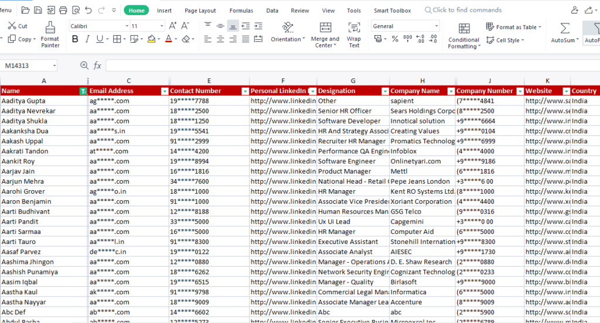
Task: Toggle italic formatting
Action: tap(87, 39)
